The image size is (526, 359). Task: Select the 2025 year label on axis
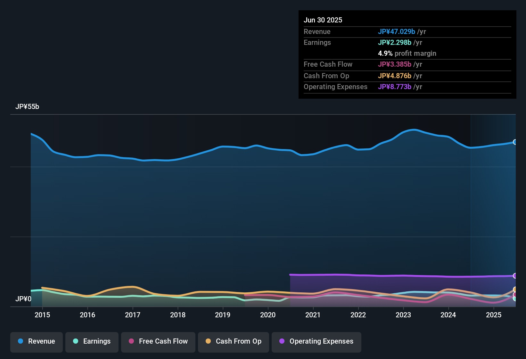coord(494,315)
